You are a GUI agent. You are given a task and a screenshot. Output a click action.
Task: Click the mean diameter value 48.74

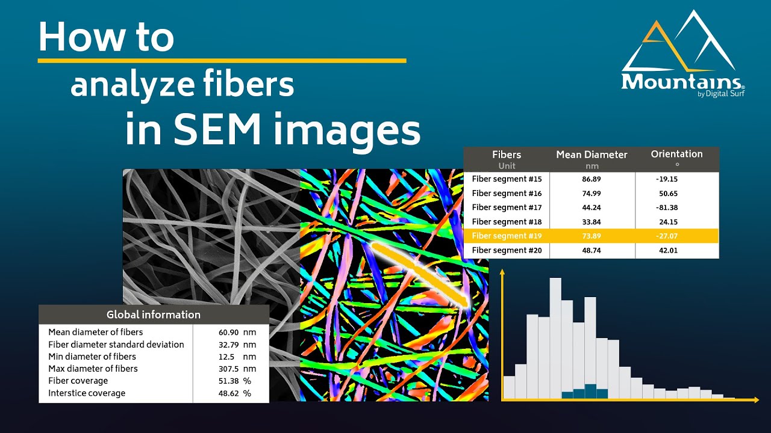pos(592,250)
